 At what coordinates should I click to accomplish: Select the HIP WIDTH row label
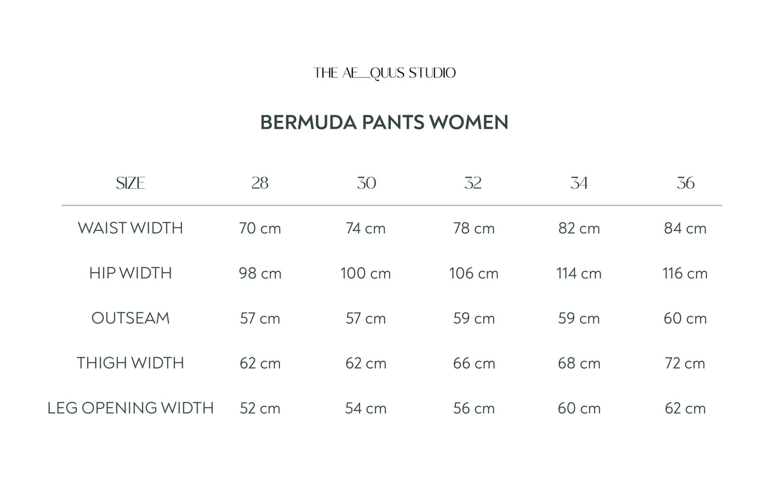(130, 273)
